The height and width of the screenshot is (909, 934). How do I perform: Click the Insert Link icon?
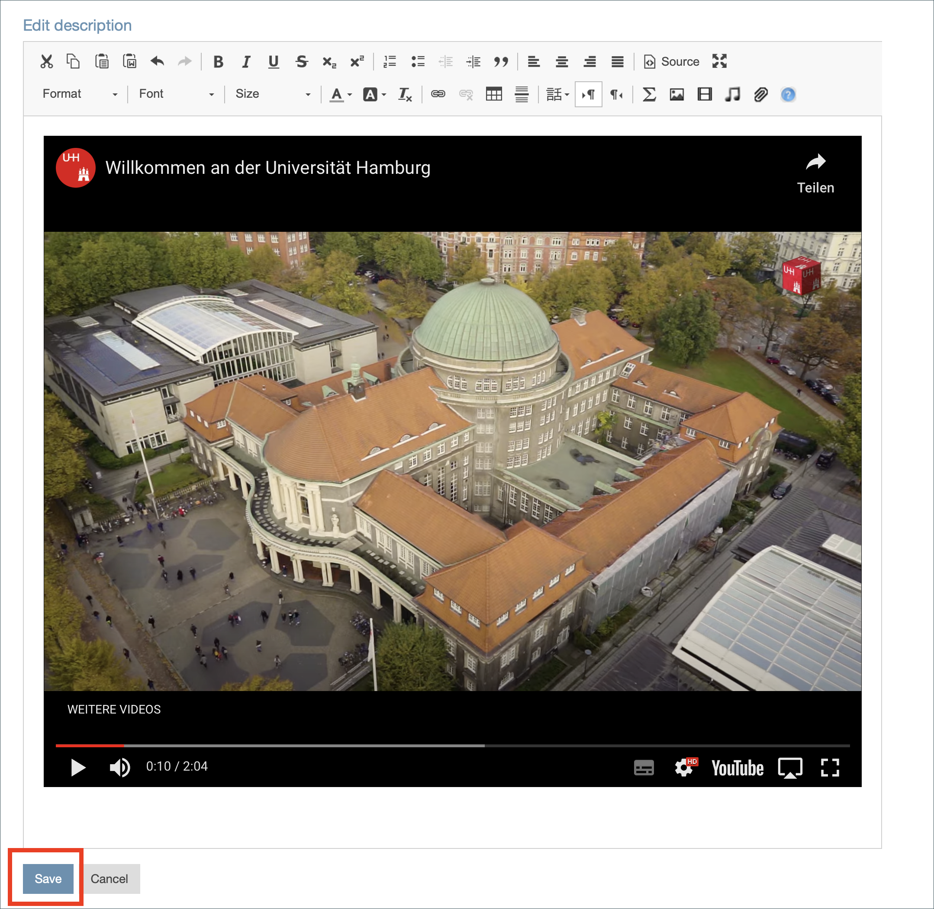pyautogui.click(x=437, y=94)
